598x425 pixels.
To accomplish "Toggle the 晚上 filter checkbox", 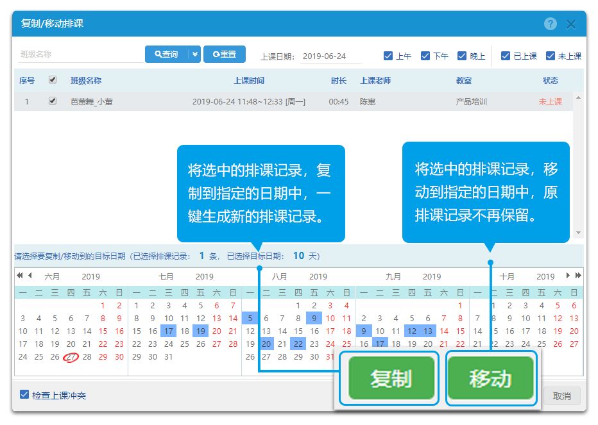I will 462,56.
